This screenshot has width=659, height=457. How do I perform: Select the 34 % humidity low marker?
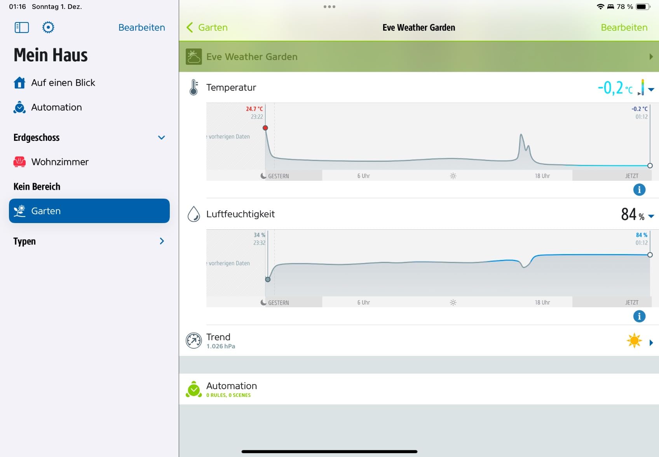coord(268,279)
